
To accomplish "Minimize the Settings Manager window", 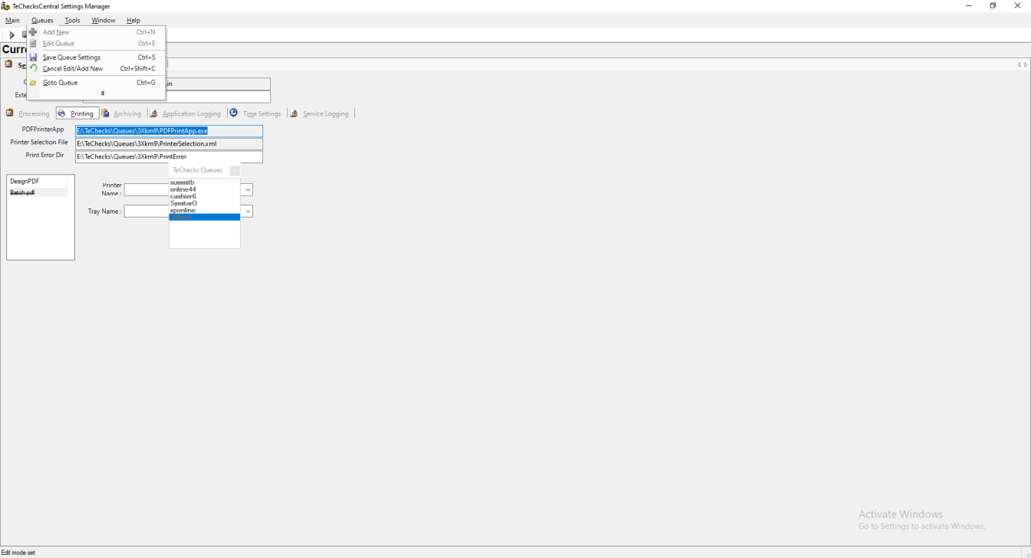I will tap(969, 6).
